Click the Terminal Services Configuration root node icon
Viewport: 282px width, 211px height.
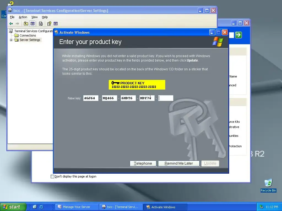11,31
